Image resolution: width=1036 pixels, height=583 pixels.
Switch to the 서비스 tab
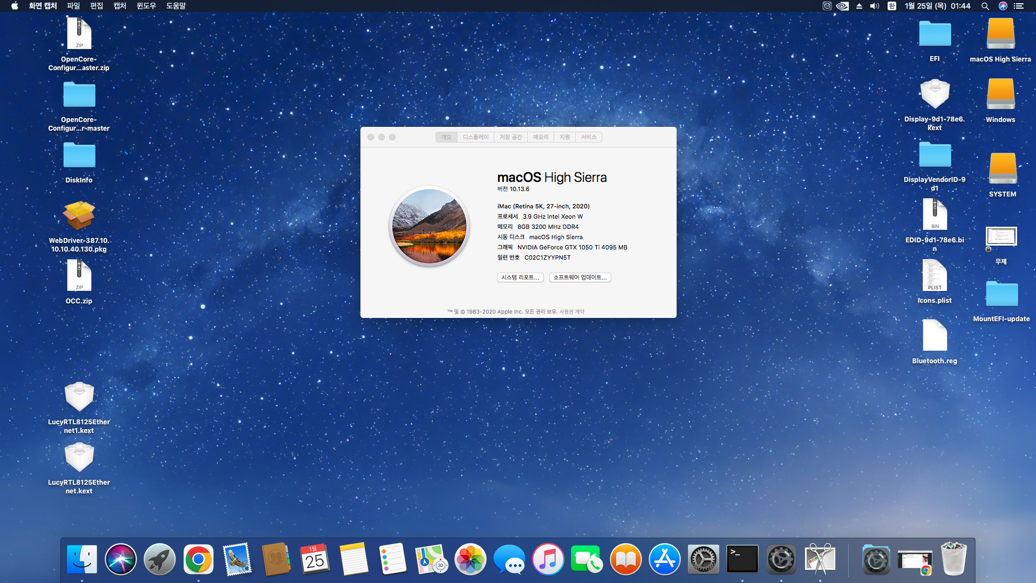[x=589, y=137]
